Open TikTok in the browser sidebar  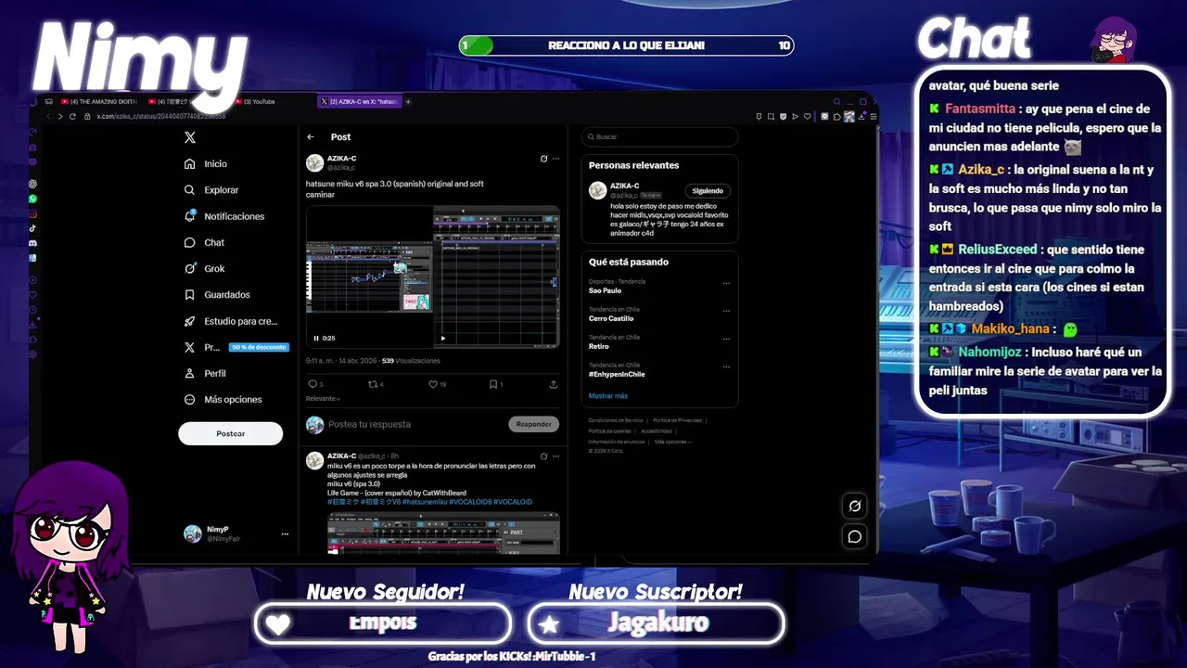(32, 227)
